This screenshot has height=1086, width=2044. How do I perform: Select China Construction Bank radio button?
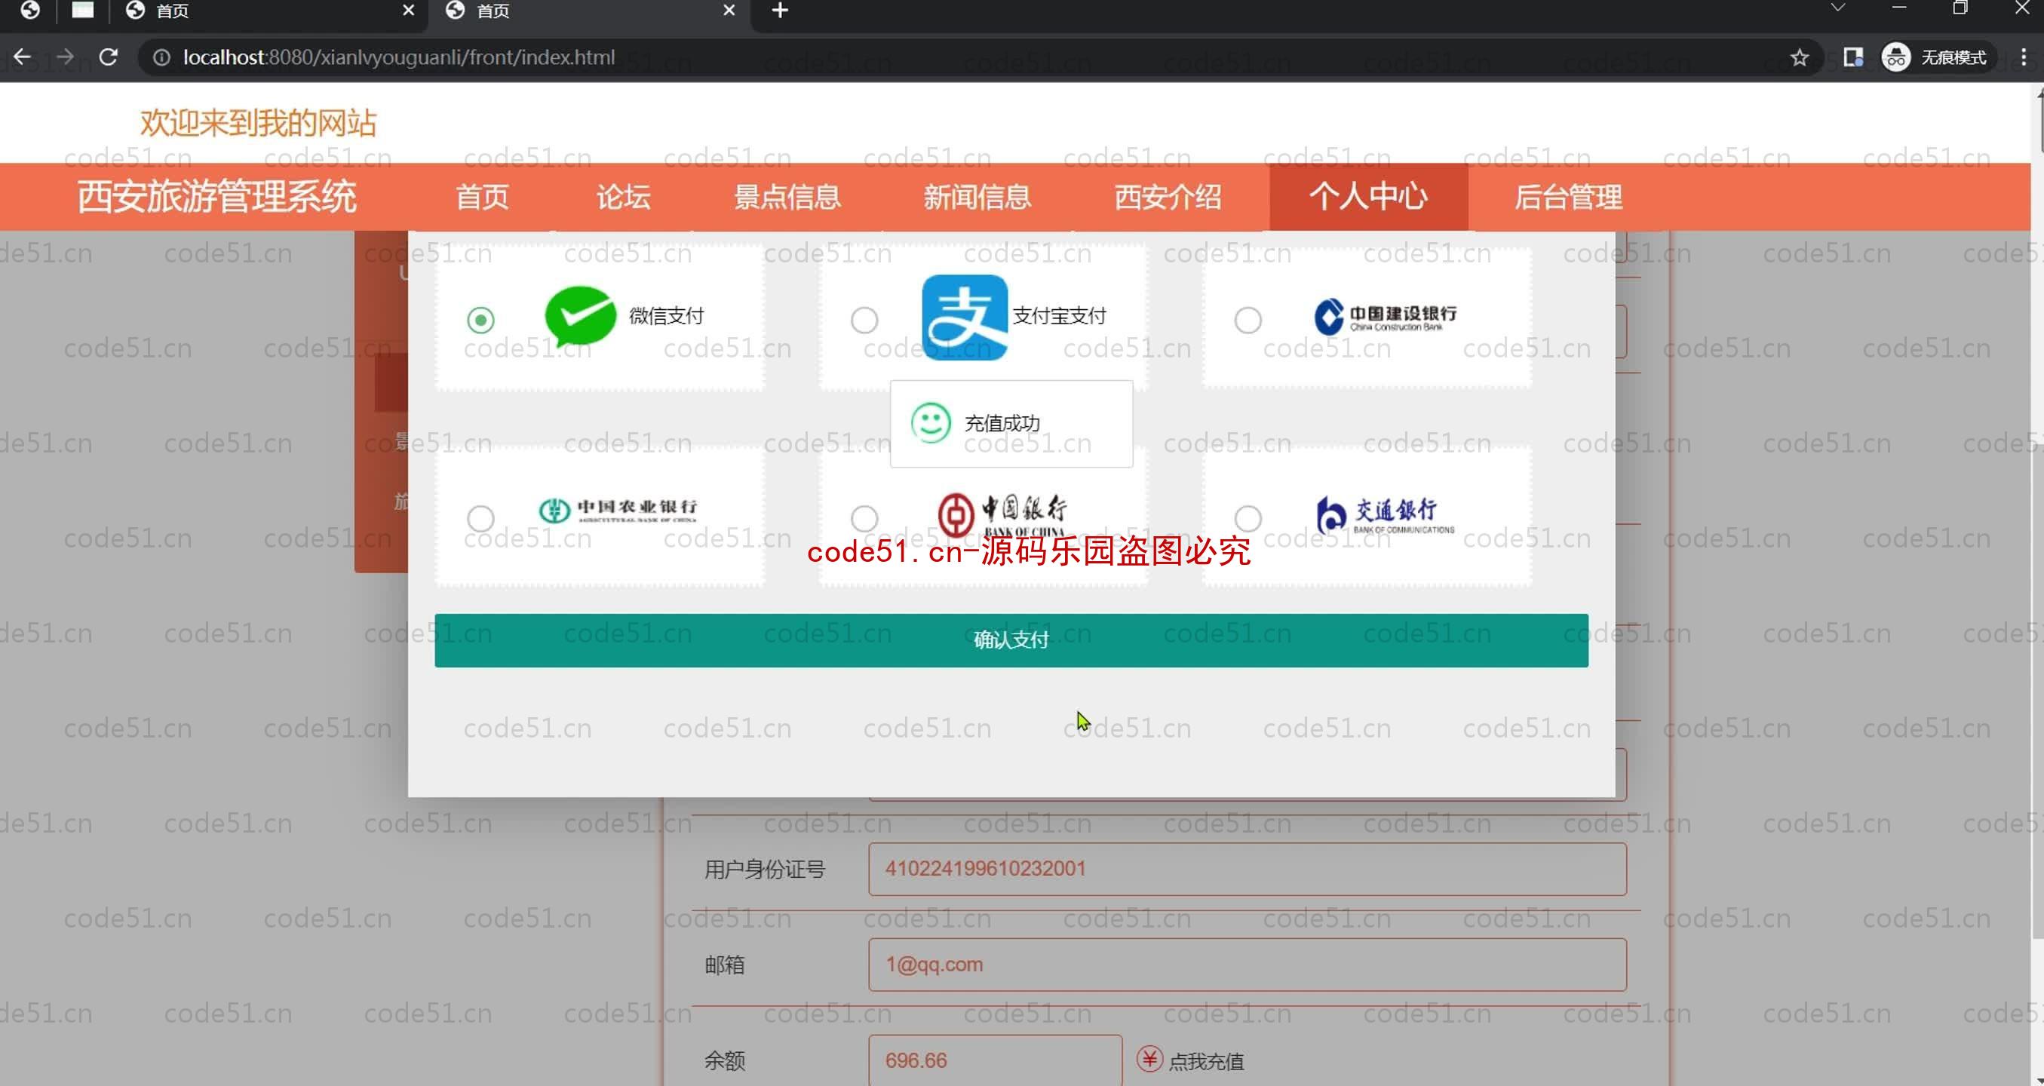1248,320
